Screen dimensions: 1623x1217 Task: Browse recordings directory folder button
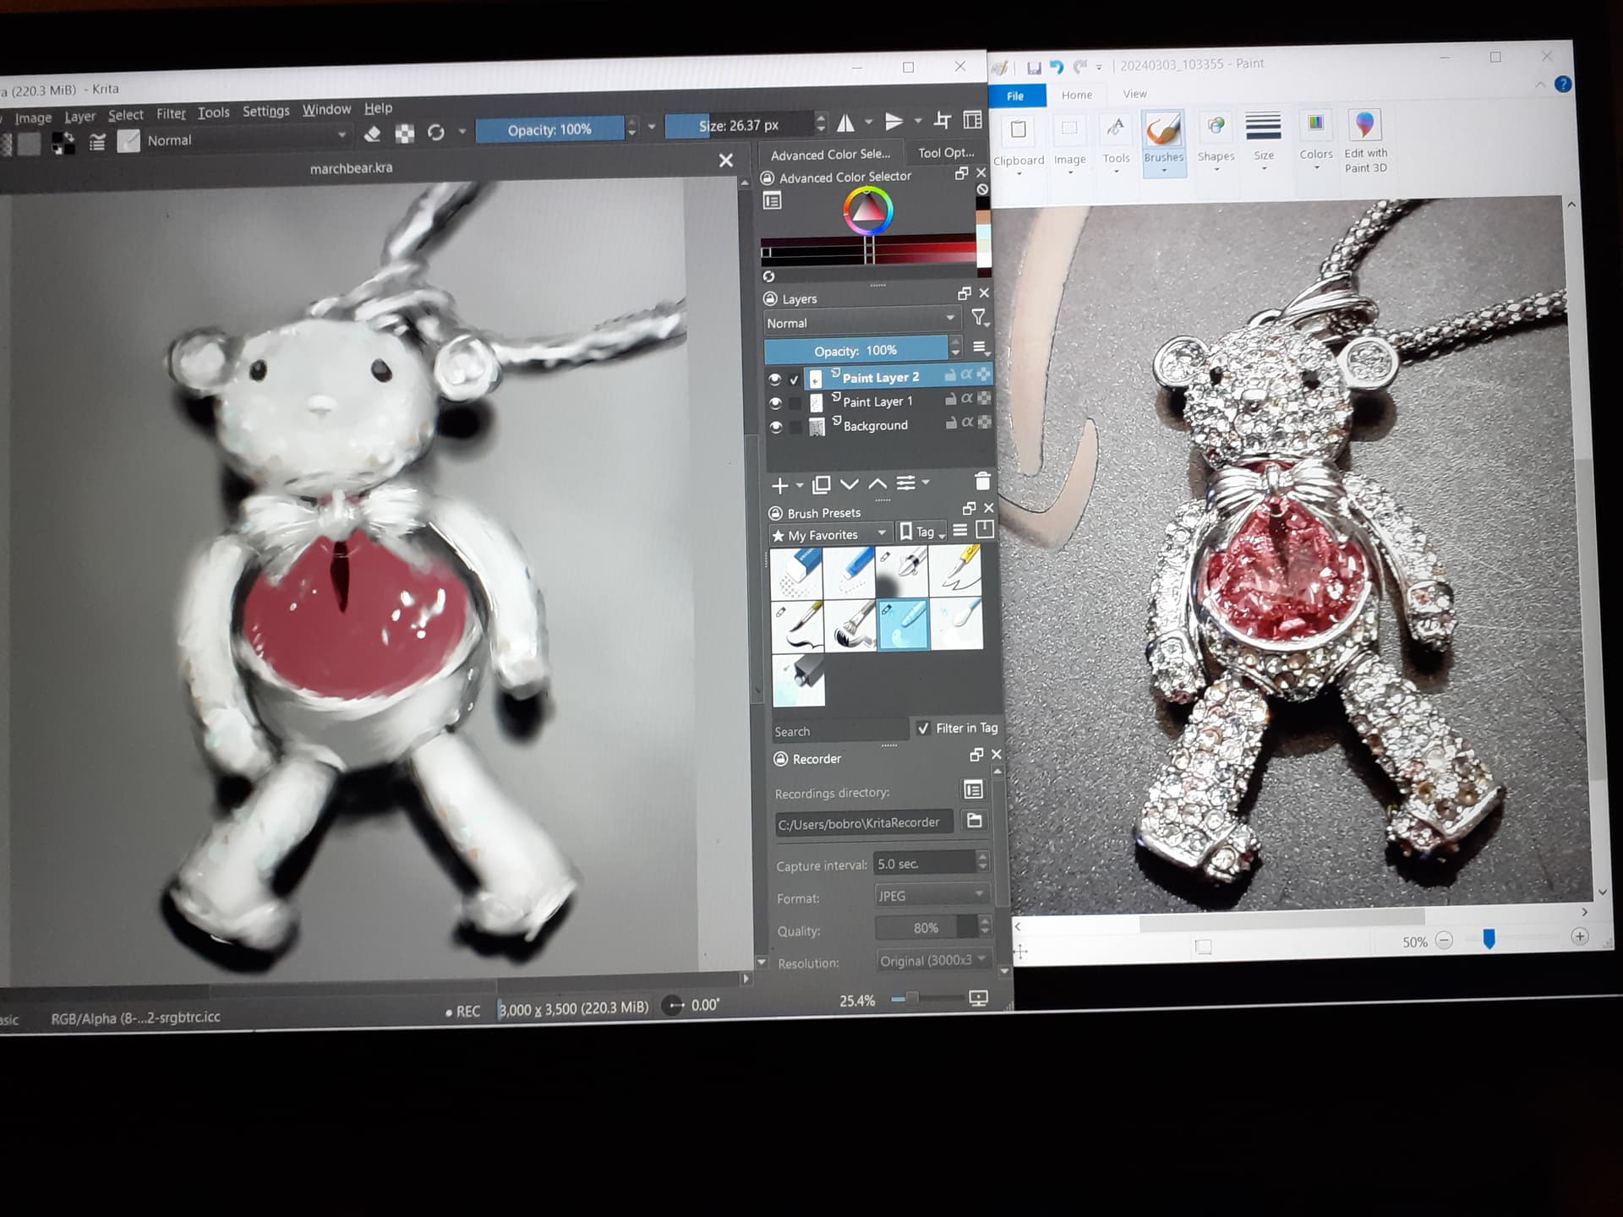tap(974, 821)
